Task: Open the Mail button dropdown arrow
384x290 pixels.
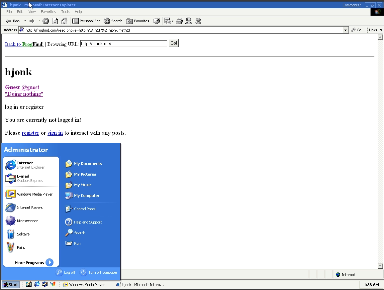Action: (x=173, y=21)
